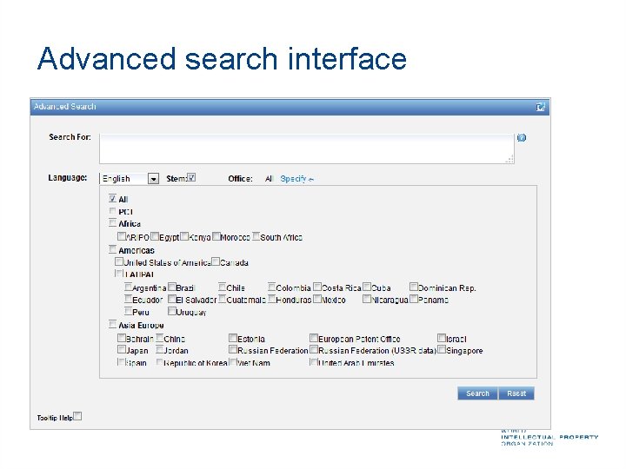Check the Dominican Rep. checkbox
Viewport: 626px width, 469px height.
point(414,287)
